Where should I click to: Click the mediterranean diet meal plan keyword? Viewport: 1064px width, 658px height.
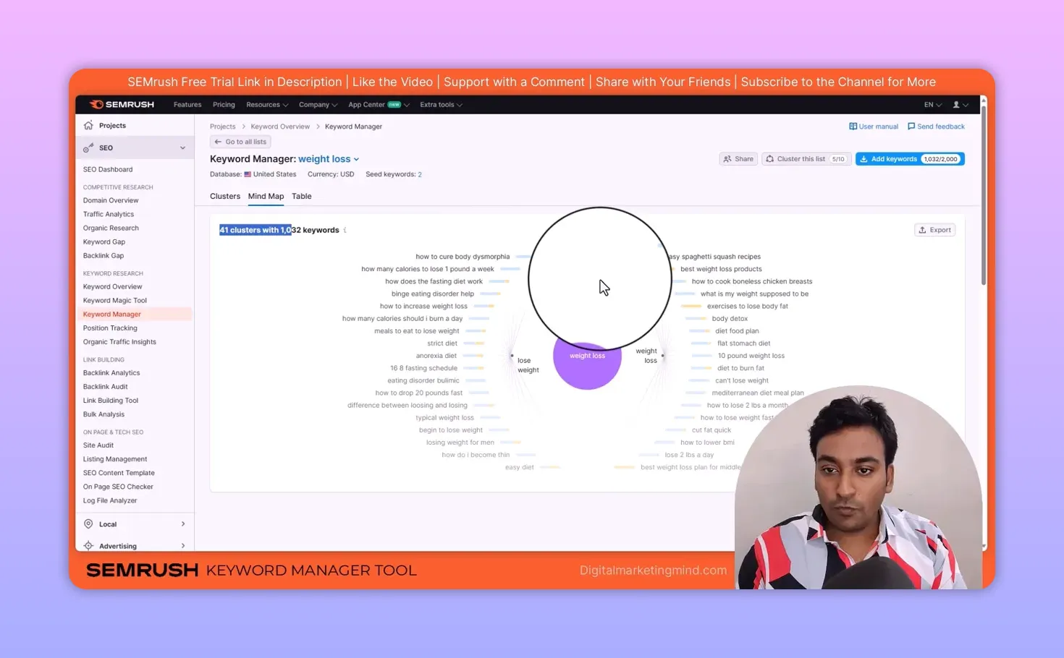(x=758, y=393)
